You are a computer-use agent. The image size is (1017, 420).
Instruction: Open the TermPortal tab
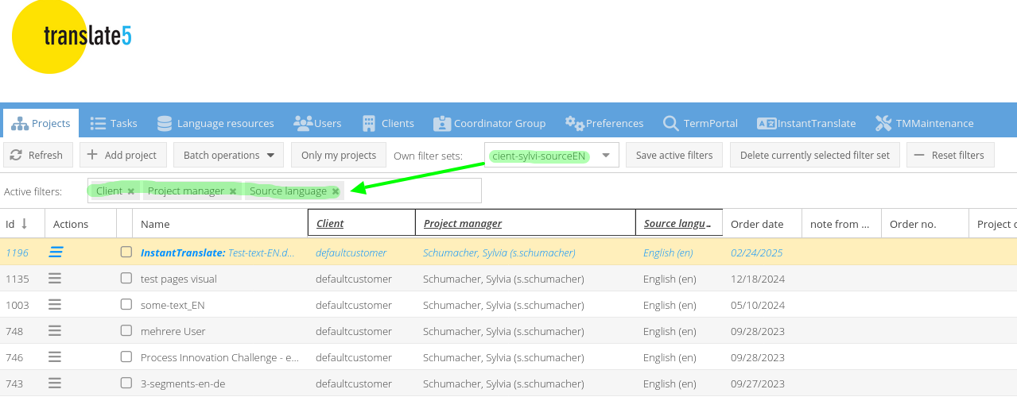click(700, 124)
